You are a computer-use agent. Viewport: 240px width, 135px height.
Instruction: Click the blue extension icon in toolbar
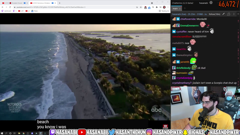149,7
